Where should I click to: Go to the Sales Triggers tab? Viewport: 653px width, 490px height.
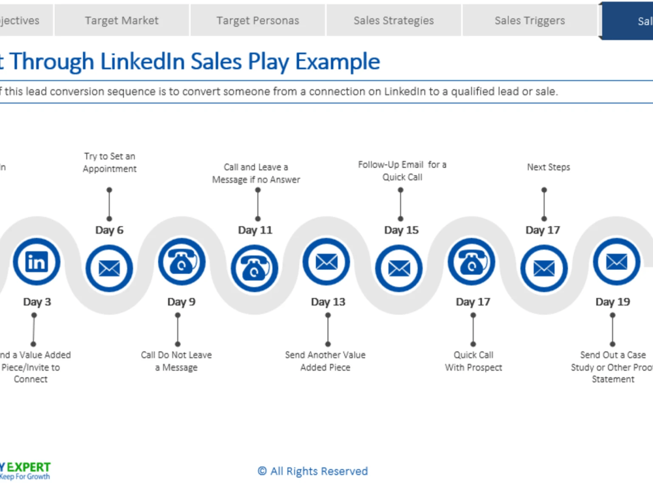coord(530,20)
